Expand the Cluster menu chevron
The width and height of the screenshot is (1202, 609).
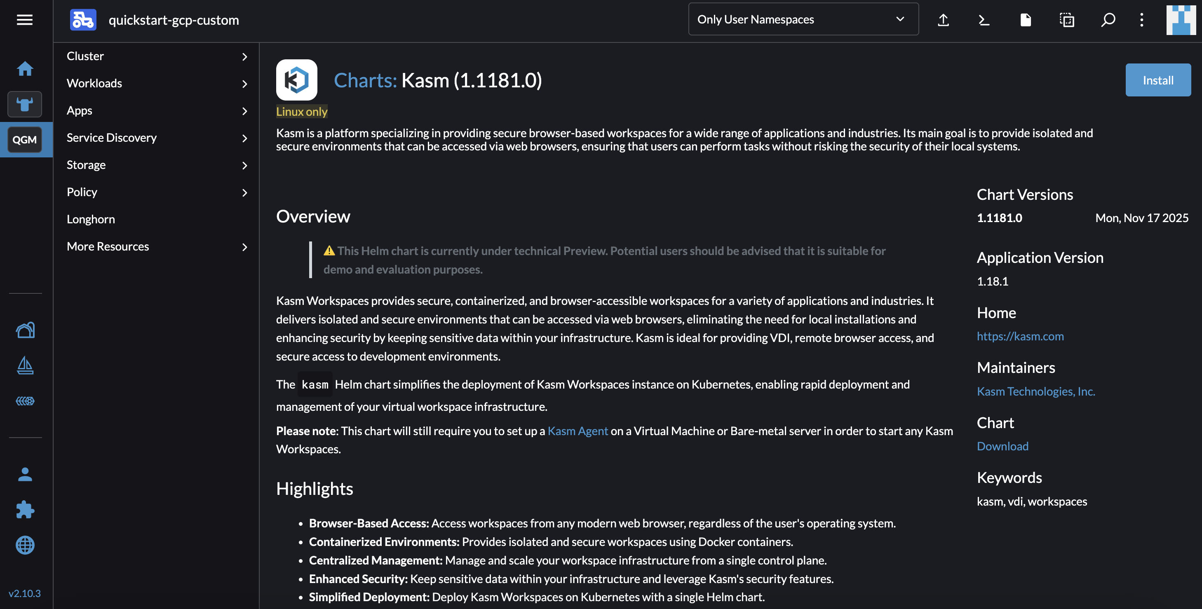coord(244,56)
